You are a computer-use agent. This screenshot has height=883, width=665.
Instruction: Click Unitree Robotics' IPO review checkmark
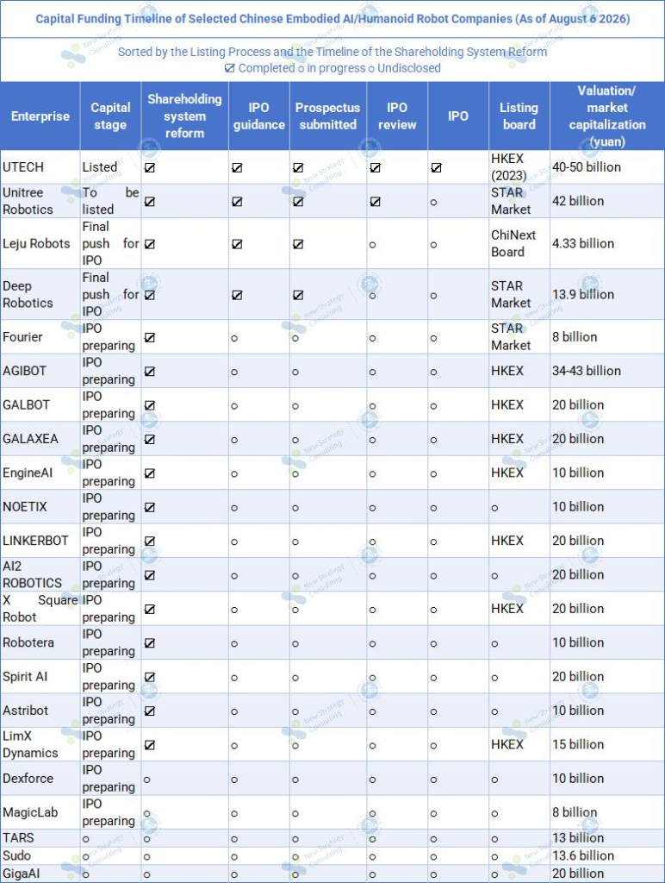(x=376, y=202)
